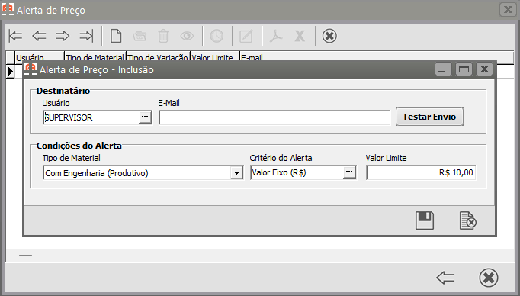The width and height of the screenshot is (520, 296).
Task: Open Critério do Alerta lookup ellipsis button
Action: tap(349, 172)
